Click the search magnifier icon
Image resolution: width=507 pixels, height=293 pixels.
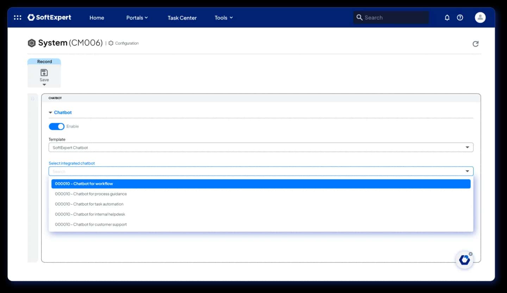pyautogui.click(x=359, y=18)
